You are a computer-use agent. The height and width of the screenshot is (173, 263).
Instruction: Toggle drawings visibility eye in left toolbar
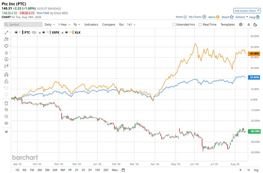tap(6, 123)
